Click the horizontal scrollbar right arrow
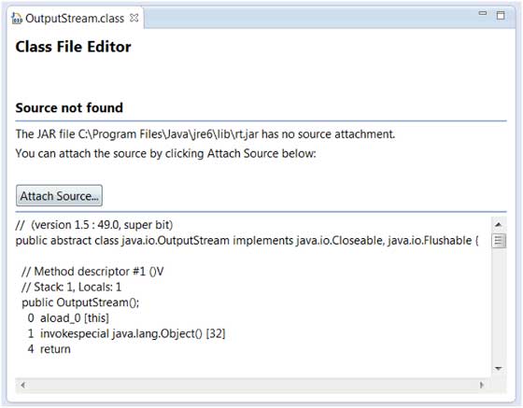Screen dimensions: 523x408 (482, 385)
